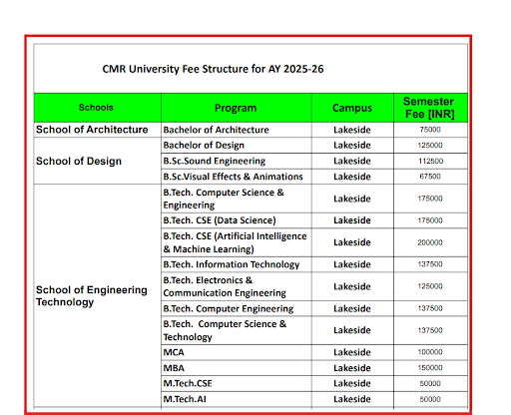
Task: Click "Lakeside" in the Bachelor of Architecture row
Action: tap(352, 130)
